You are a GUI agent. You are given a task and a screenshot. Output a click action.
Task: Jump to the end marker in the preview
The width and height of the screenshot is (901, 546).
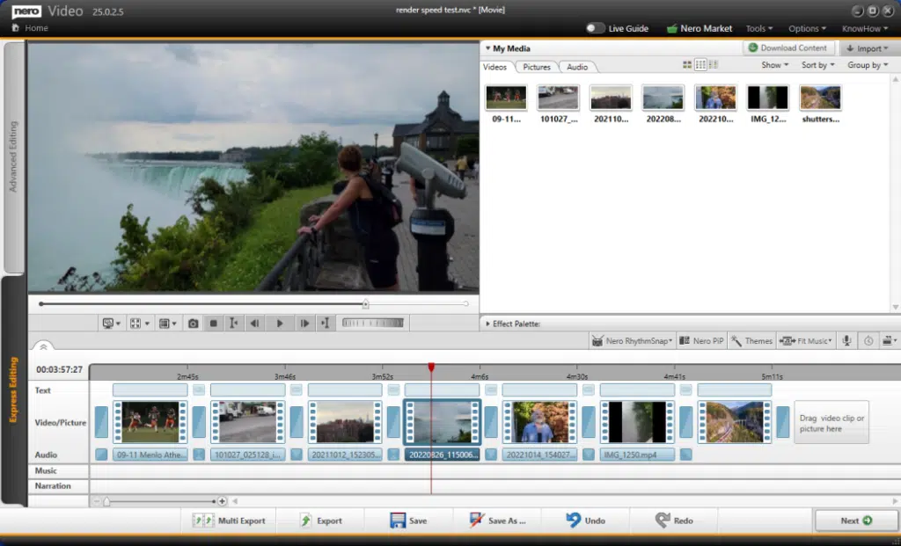[x=326, y=324]
